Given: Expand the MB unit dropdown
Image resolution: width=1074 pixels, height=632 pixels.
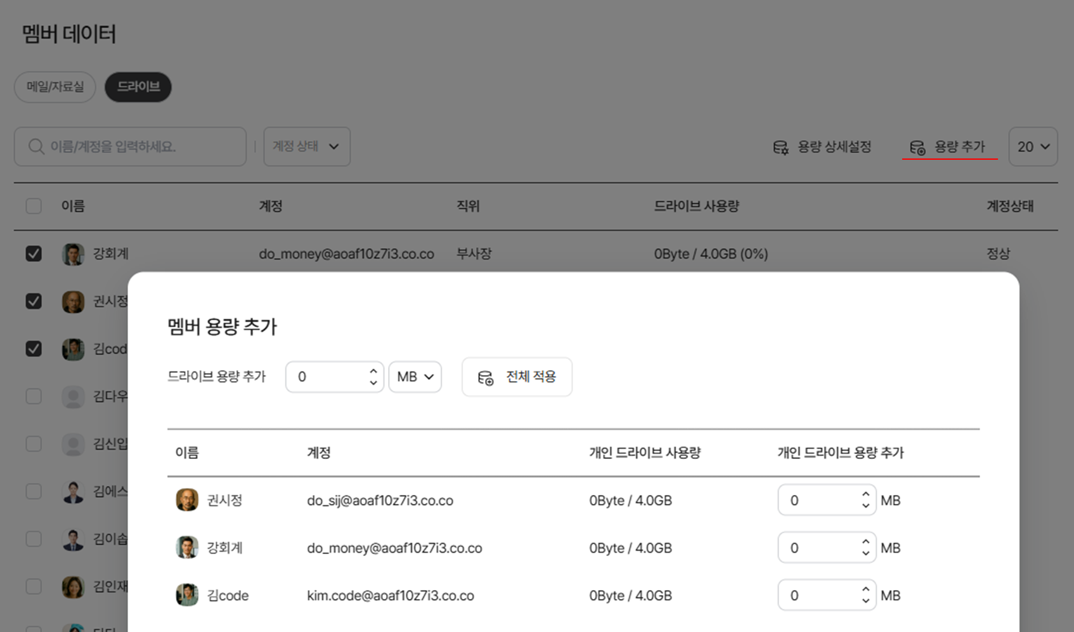Looking at the screenshot, I should pos(415,377).
